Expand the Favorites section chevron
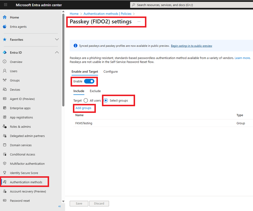This screenshot has width=253, height=211. coord(57,39)
